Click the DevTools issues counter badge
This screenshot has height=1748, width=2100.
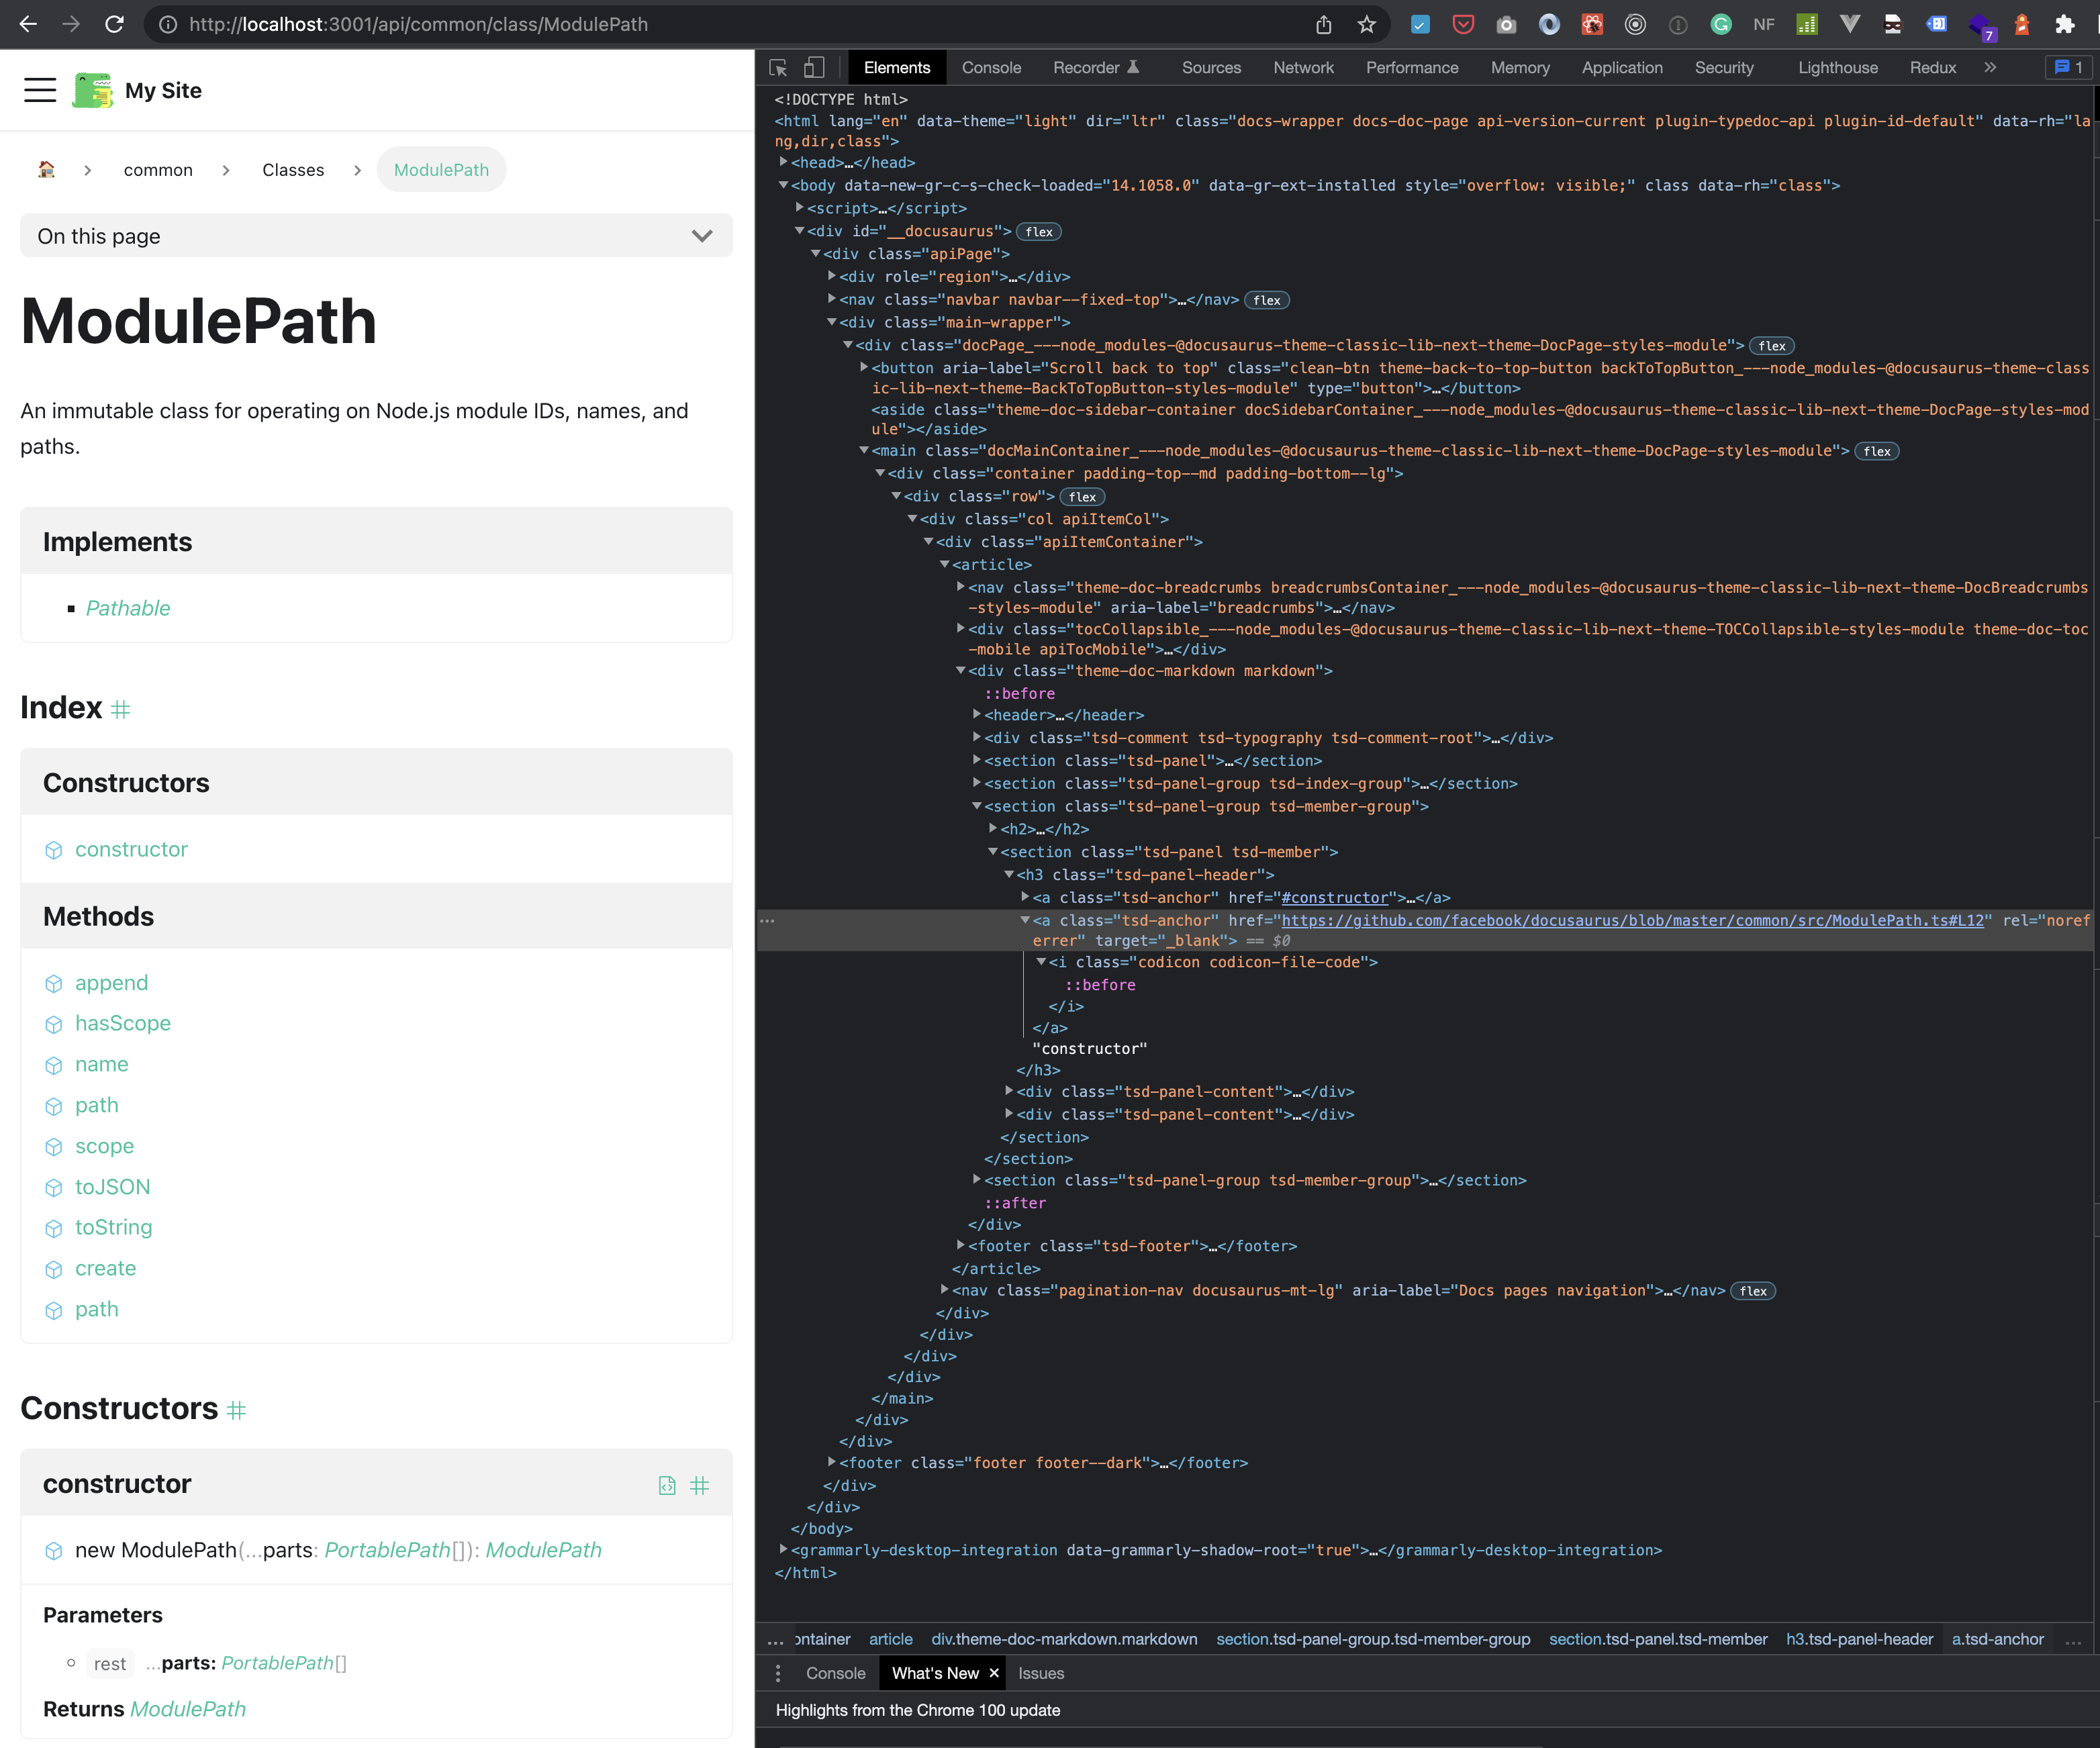click(x=2068, y=67)
